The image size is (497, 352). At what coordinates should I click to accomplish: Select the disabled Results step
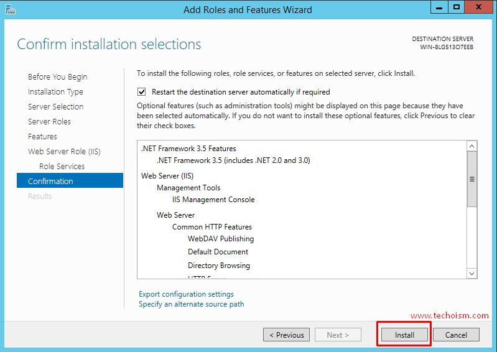point(40,196)
